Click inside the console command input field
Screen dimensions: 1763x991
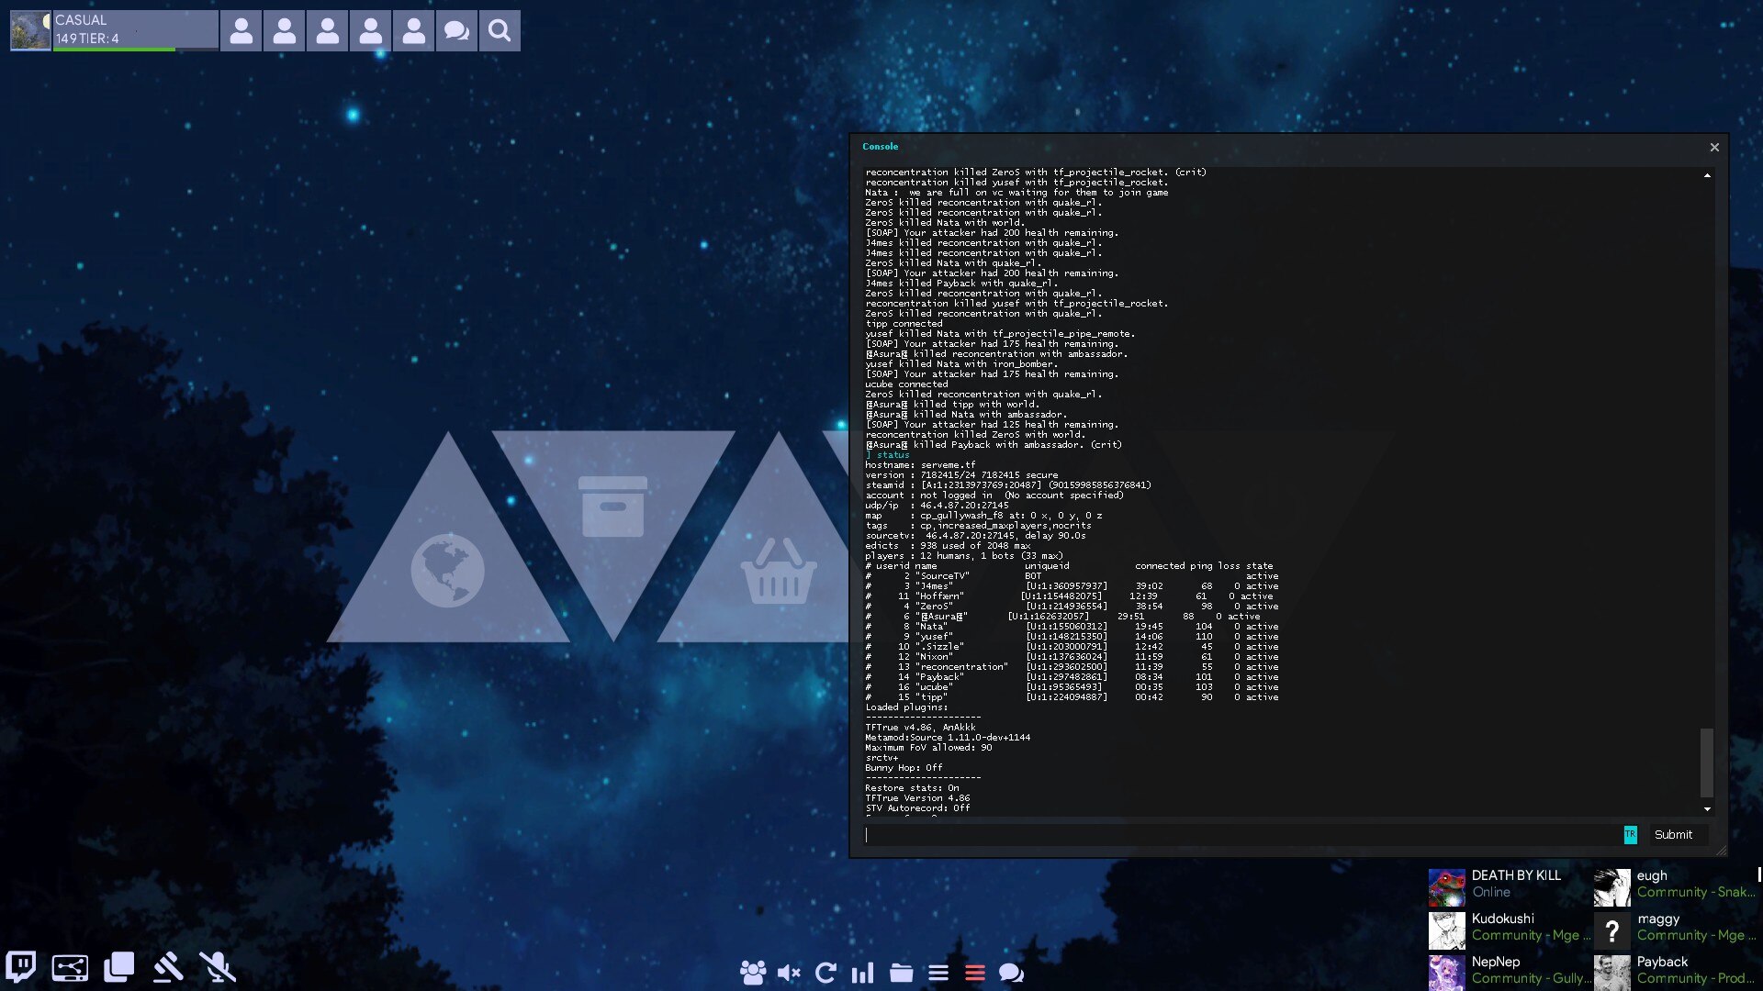pyautogui.click(x=1240, y=835)
